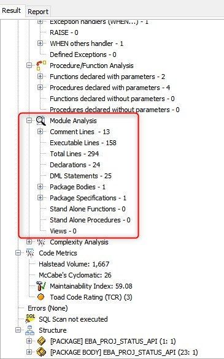Click the Code Metrics icon
This screenshot has height=359, width=224.
point(30,253)
